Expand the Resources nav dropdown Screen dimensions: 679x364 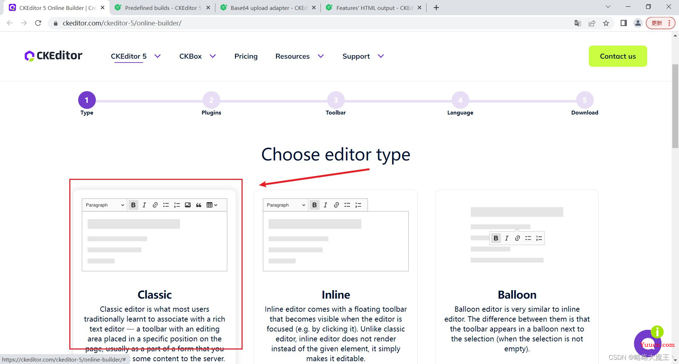tap(321, 56)
